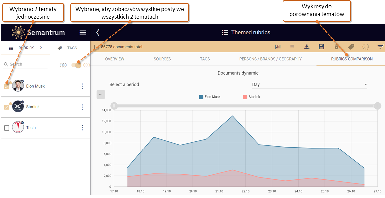
Task: Click the rubrics Search input field
Action: (x=28, y=64)
